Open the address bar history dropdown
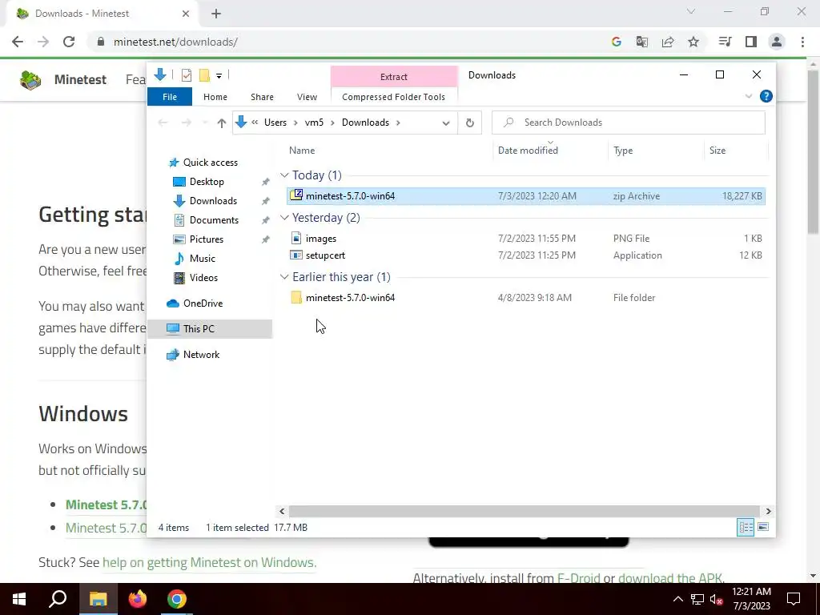820x615 pixels. point(445,123)
